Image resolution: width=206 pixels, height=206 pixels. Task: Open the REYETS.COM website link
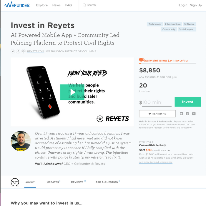click(36, 51)
